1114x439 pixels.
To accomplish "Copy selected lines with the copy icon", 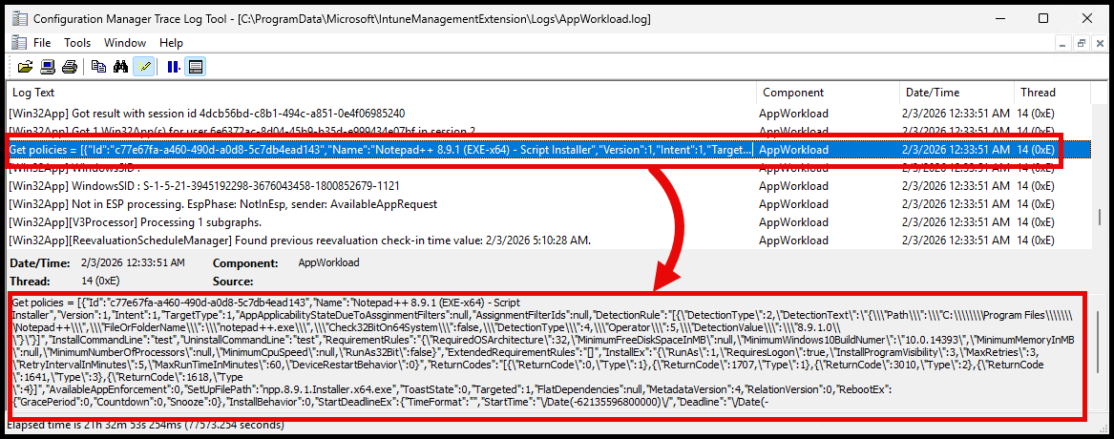I will [x=98, y=67].
